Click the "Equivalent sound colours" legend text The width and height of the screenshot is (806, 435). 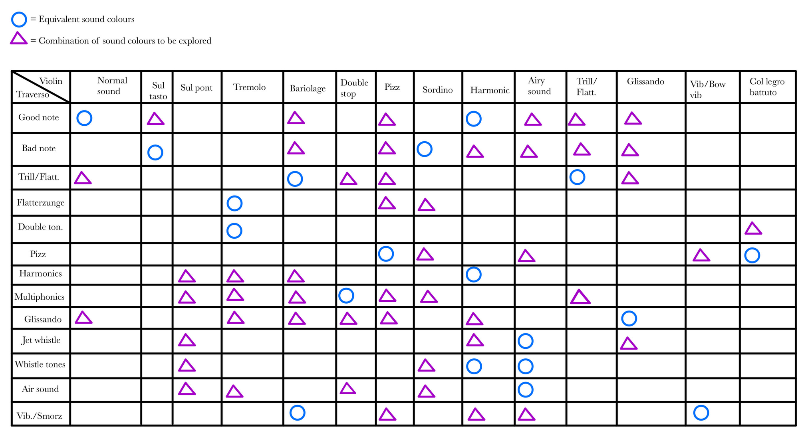click(86, 19)
